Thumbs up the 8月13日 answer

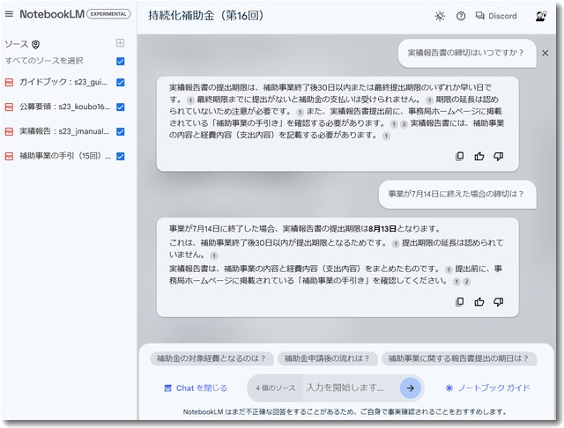point(479,302)
